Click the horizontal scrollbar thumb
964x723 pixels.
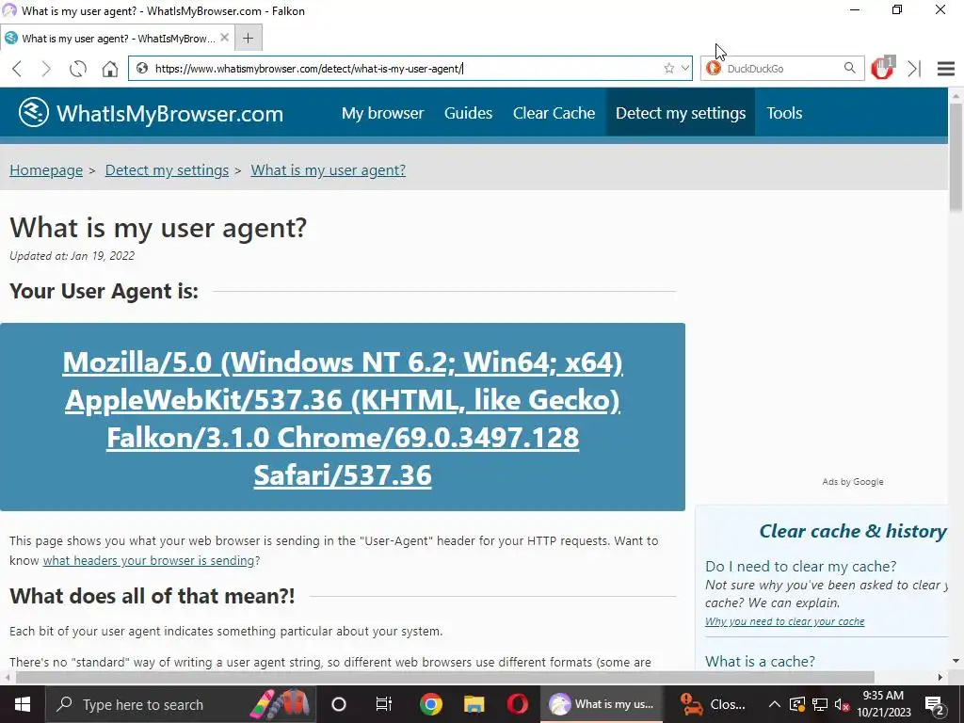click(x=444, y=677)
